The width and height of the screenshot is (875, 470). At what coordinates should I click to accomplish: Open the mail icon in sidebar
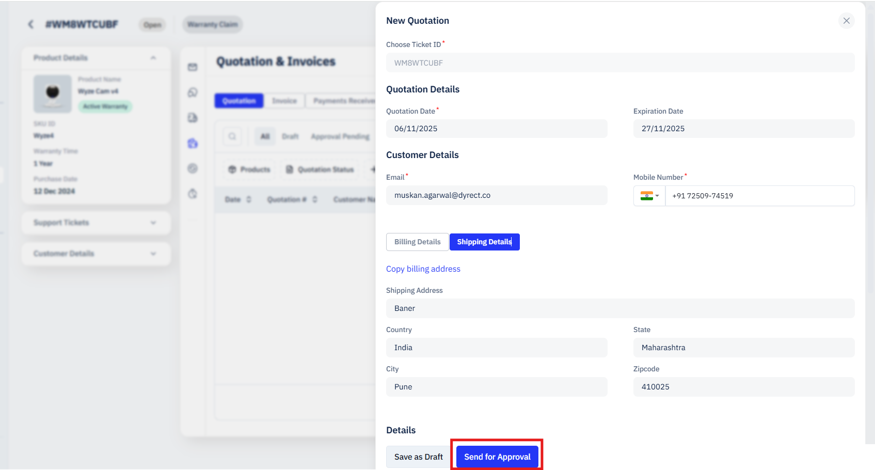193,67
